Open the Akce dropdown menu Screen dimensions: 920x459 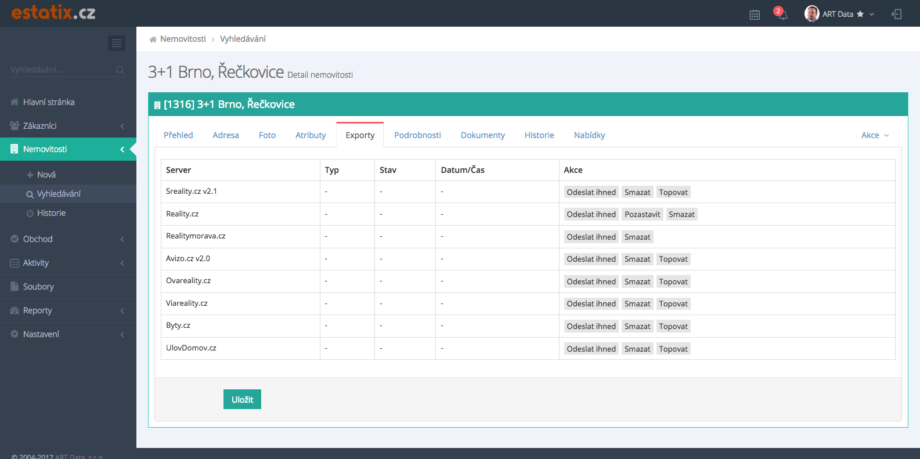click(x=875, y=135)
